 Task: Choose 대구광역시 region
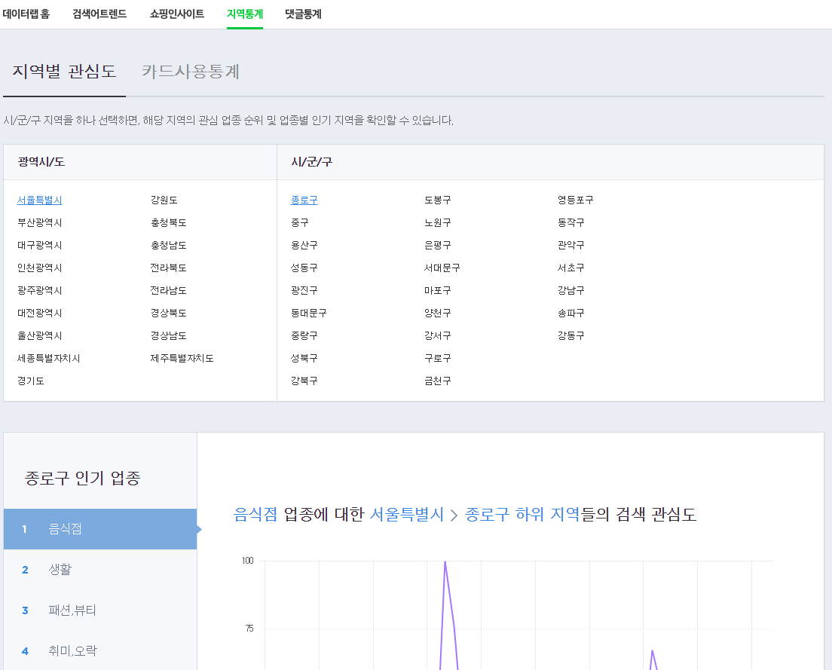pyautogui.click(x=39, y=245)
